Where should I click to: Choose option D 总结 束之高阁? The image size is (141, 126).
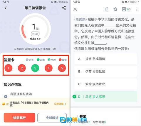(106, 97)
